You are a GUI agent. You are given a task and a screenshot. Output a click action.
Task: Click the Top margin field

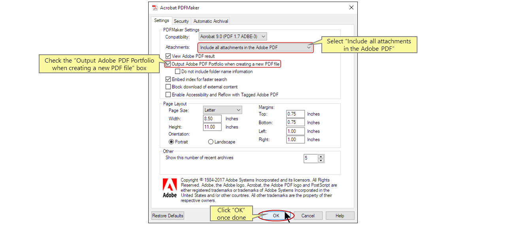[x=296, y=114]
